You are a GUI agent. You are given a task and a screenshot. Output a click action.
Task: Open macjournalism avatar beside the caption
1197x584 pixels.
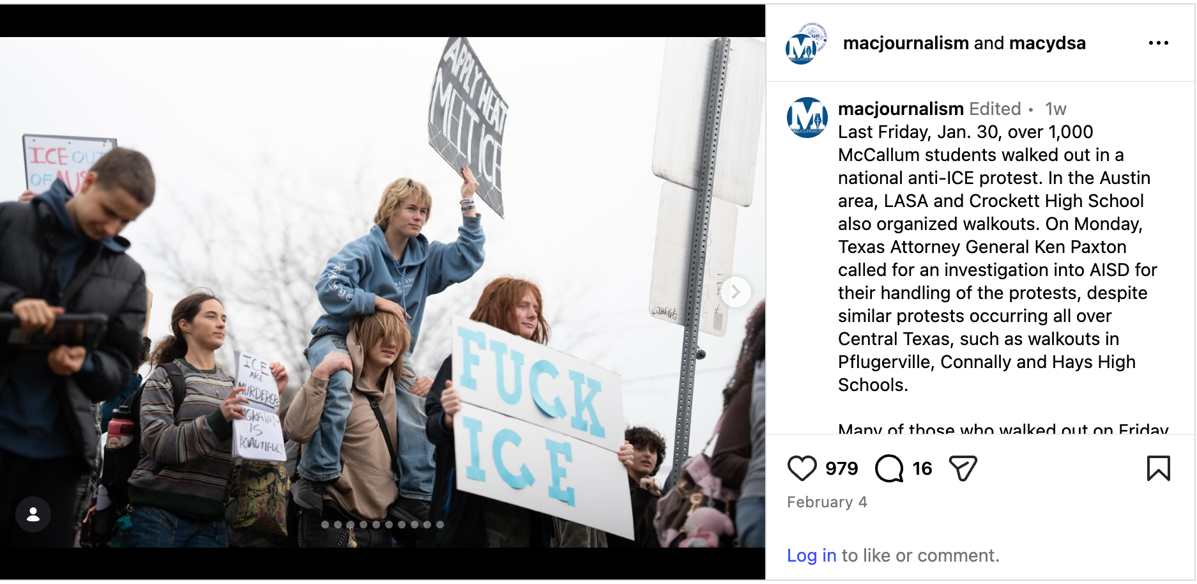click(807, 118)
